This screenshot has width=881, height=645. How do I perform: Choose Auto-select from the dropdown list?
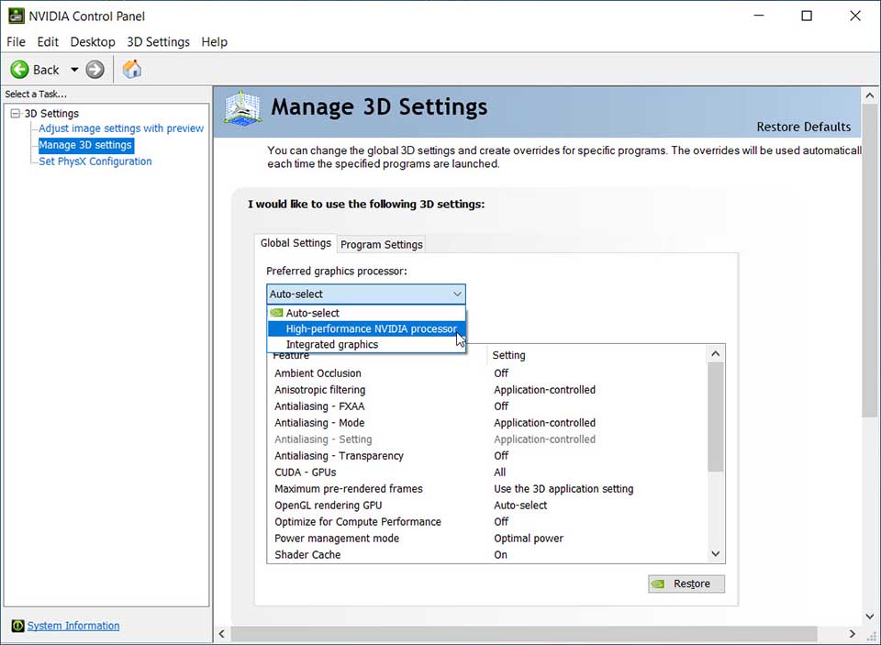pos(366,313)
